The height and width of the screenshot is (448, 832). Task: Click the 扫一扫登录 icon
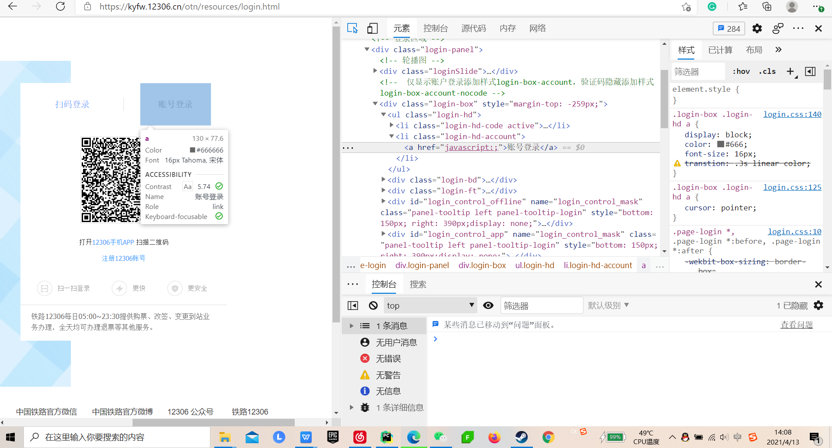(x=45, y=288)
